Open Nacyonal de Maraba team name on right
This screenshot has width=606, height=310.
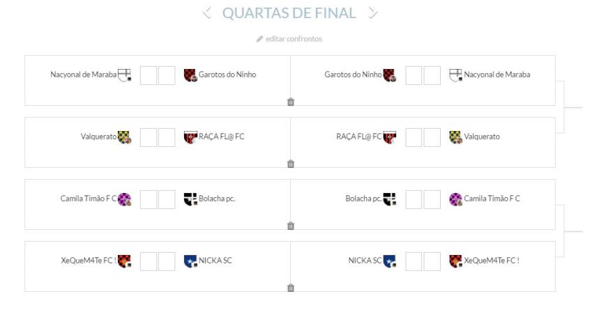click(497, 75)
